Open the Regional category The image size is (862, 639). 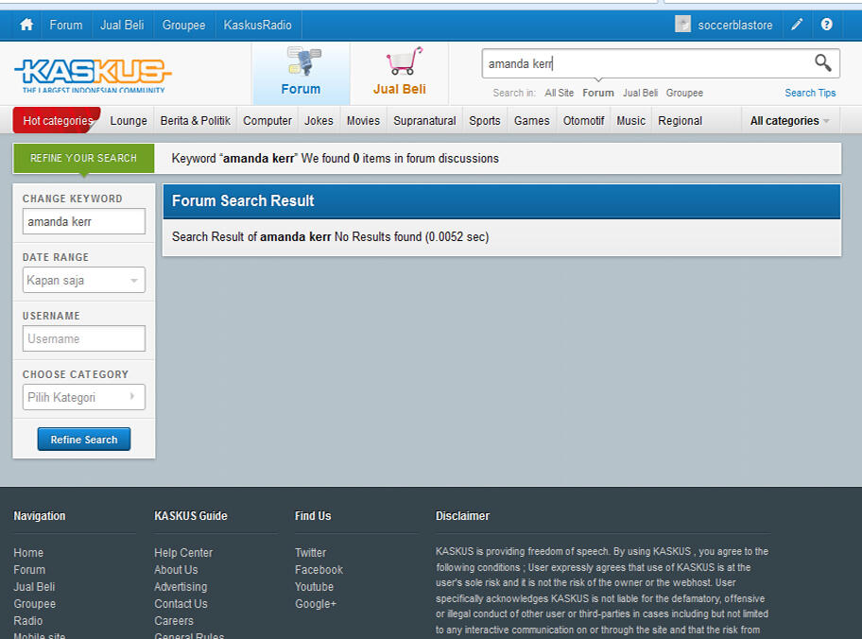click(680, 120)
